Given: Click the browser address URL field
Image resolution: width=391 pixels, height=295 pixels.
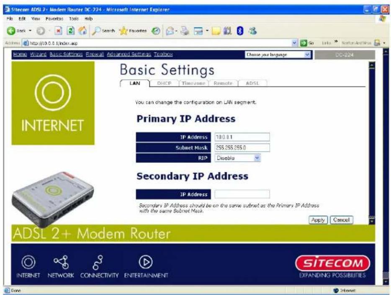Looking at the screenshot, I should [x=159, y=43].
